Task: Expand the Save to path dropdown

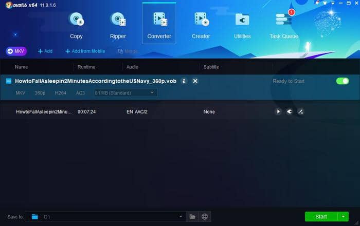Action: pyautogui.click(x=181, y=217)
